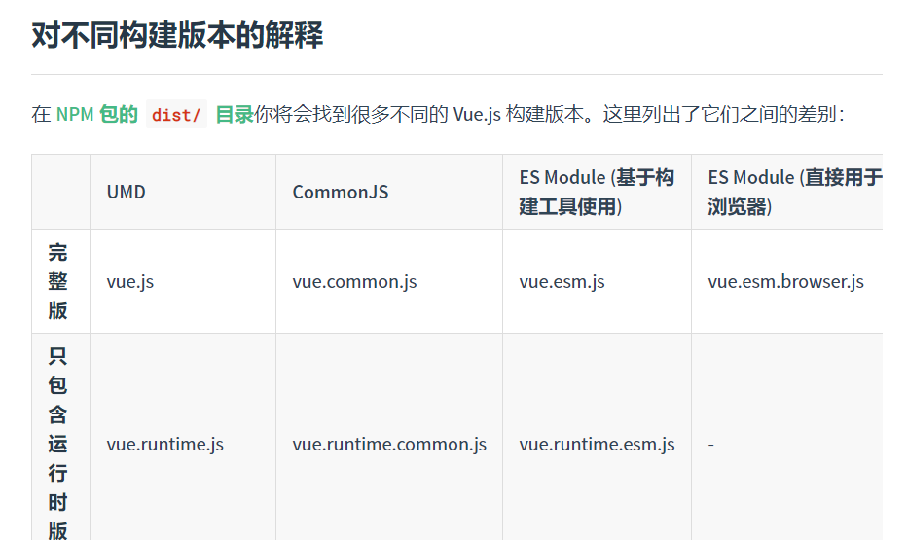The width and height of the screenshot is (907, 540).
Task: Click the 'ES Module (基于构建工具使用)' header
Action: coord(596,192)
